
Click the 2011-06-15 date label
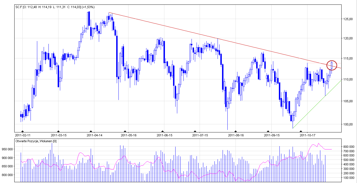coord(164,135)
